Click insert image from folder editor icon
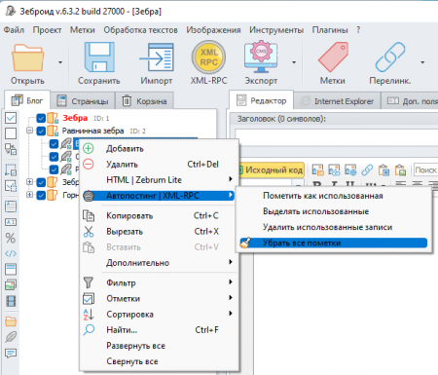 (x=317, y=169)
